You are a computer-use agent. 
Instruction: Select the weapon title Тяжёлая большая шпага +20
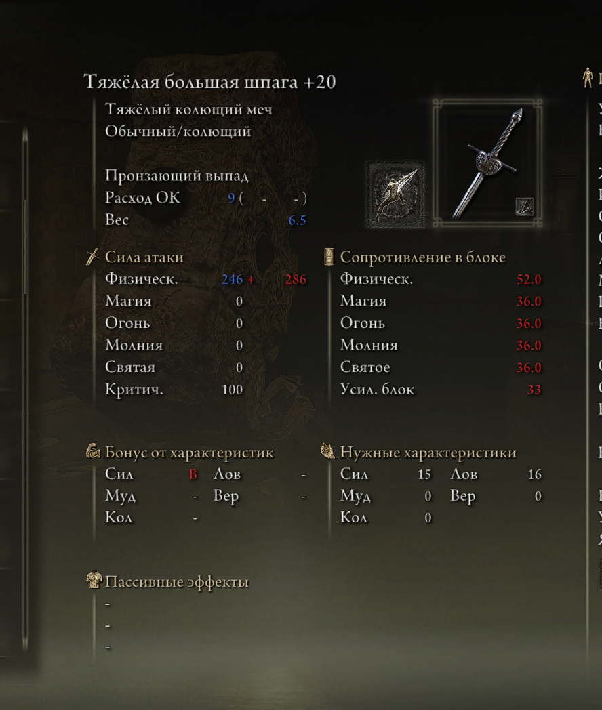[x=209, y=82]
